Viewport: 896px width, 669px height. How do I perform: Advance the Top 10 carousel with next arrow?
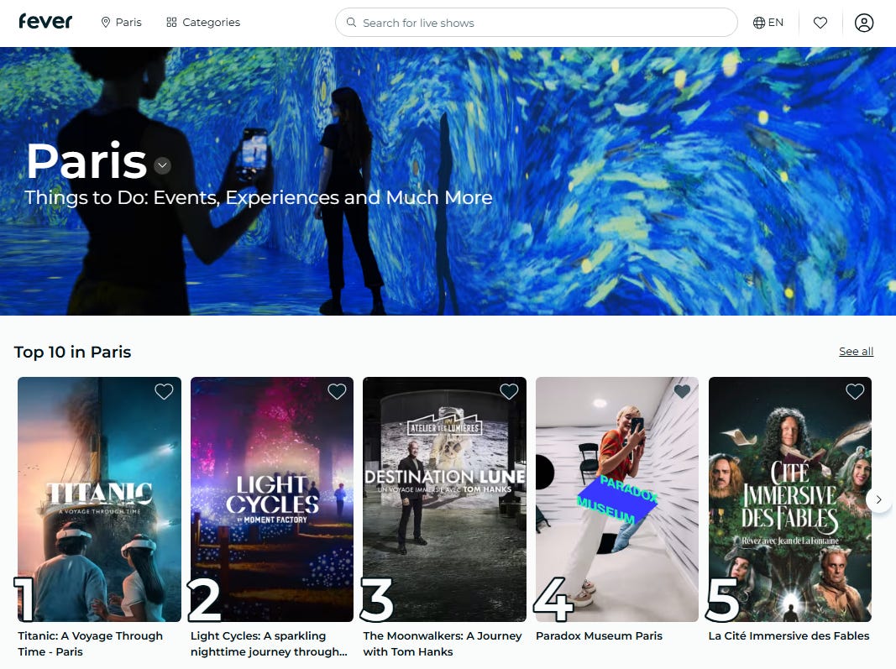878,499
